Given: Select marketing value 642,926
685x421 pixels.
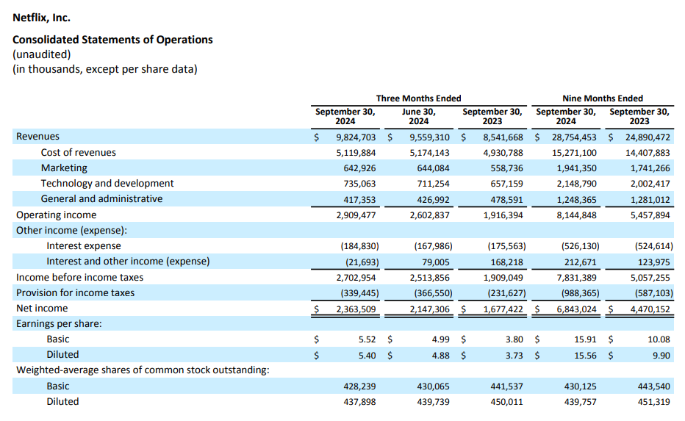Looking at the screenshot, I should [x=359, y=168].
